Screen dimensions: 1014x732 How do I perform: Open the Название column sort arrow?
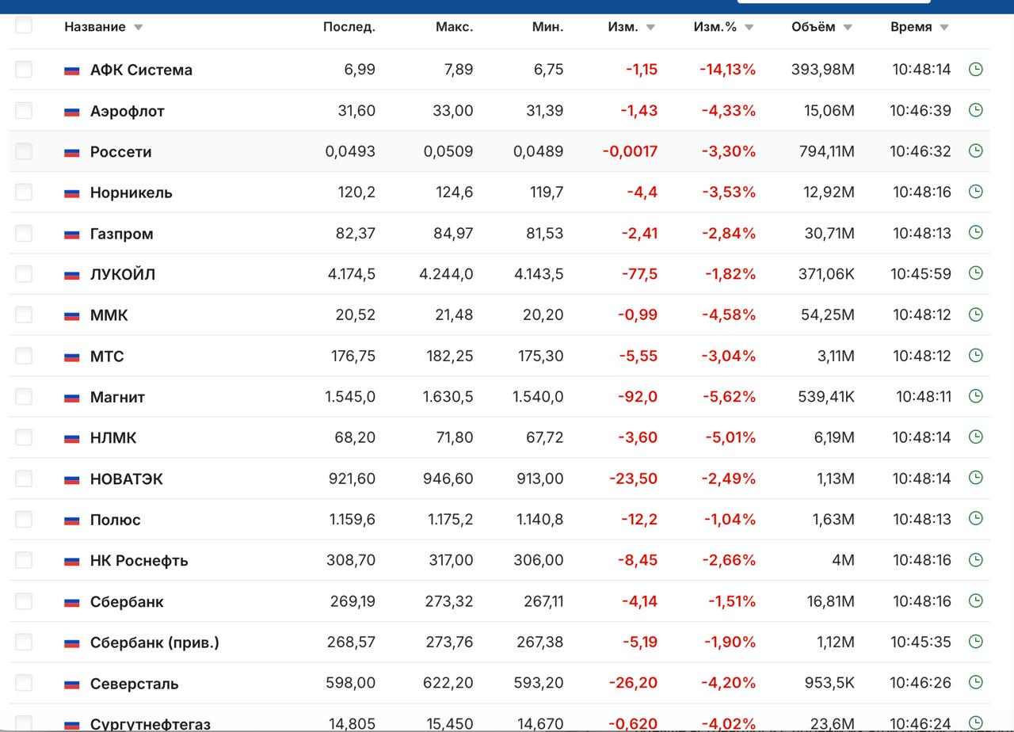point(138,27)
